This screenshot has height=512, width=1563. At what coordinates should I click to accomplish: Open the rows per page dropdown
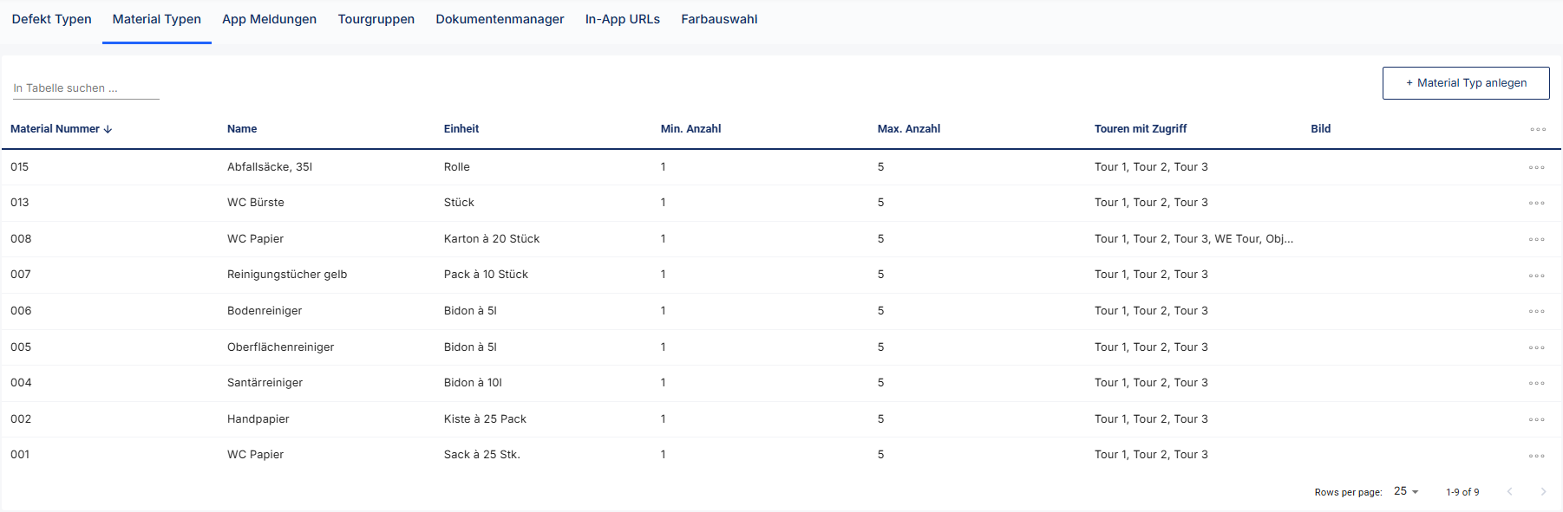(1405, 491)
